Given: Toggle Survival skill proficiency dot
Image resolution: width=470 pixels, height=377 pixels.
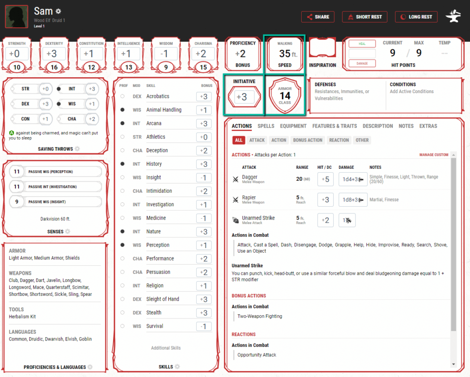Looking at the screenshot, I should coord(123,326).
